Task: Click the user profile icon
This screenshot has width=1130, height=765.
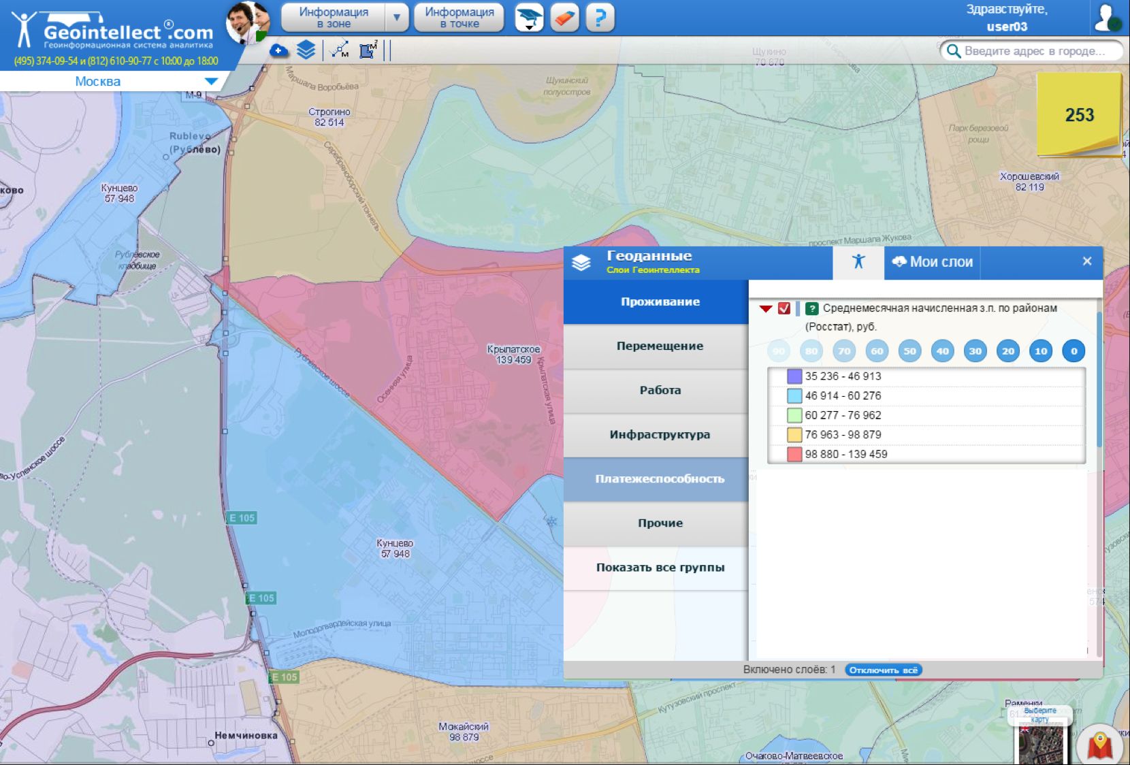Action: coord(1107,18)
